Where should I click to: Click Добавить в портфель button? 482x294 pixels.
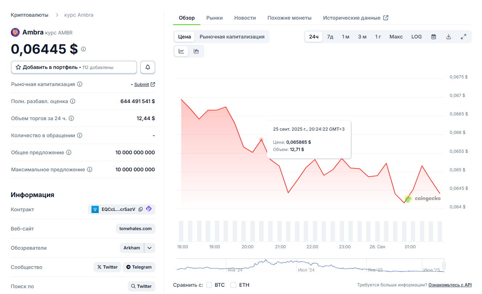click(x=74, y=67)
